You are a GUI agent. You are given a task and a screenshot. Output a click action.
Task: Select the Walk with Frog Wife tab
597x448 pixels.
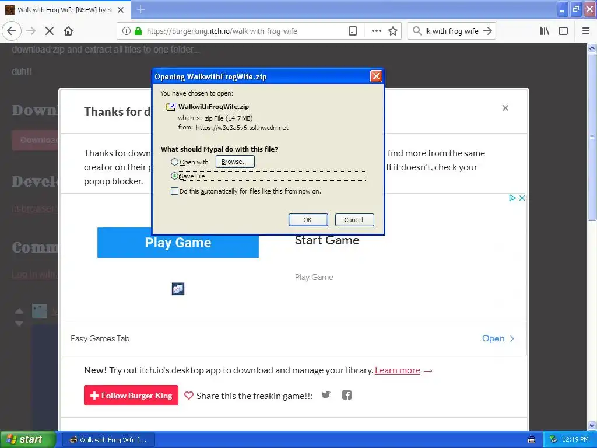point(65,10)
